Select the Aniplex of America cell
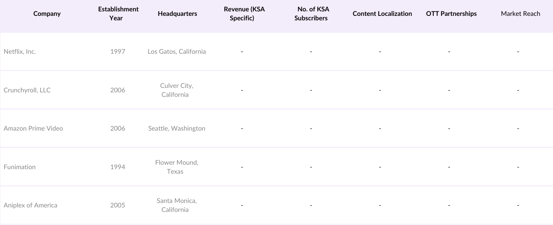The width and height of the screenshot is (553, 225). click(30, 205)
